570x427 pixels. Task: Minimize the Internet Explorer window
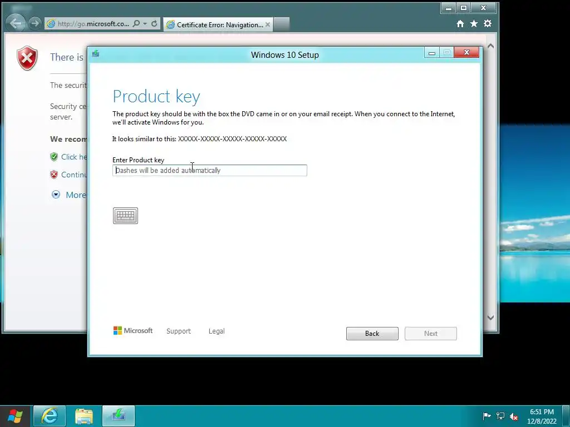tap(449, 8)
